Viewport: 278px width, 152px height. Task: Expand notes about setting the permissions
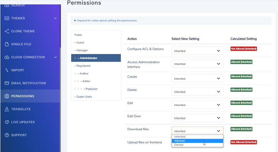coord(106,21)
